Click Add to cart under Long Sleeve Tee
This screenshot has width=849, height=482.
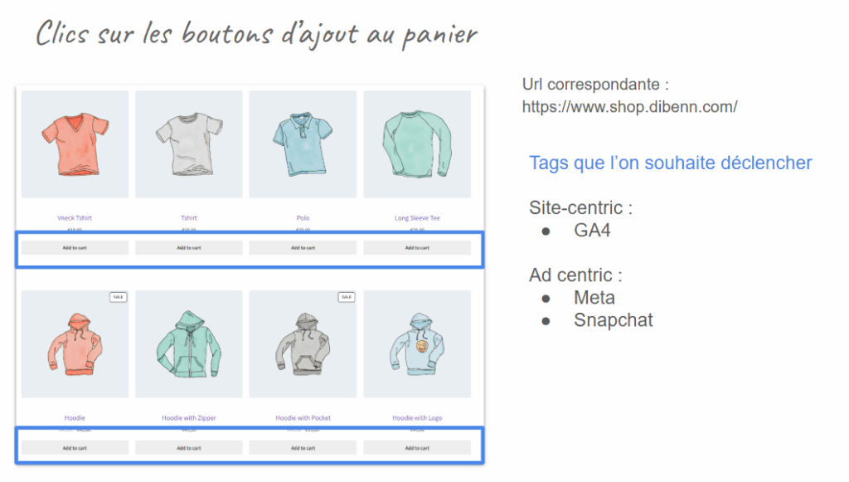coord(418,248)
